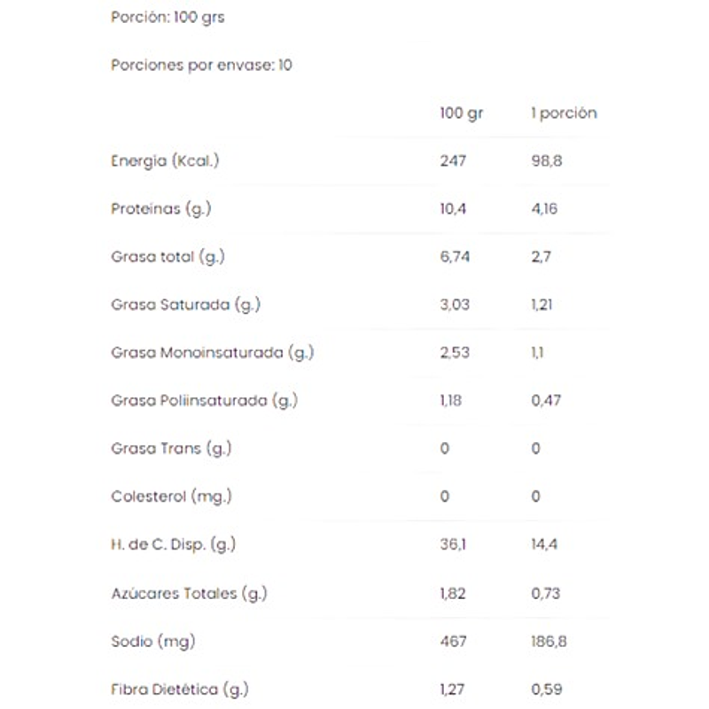Select the 'Grasa Poliinsaturada (g.)' label

(205, 401)
